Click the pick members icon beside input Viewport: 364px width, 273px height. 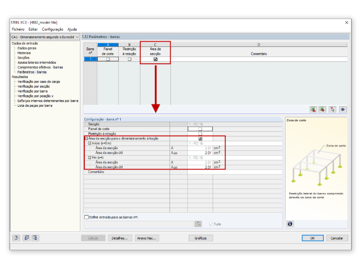tap(198, 224)
